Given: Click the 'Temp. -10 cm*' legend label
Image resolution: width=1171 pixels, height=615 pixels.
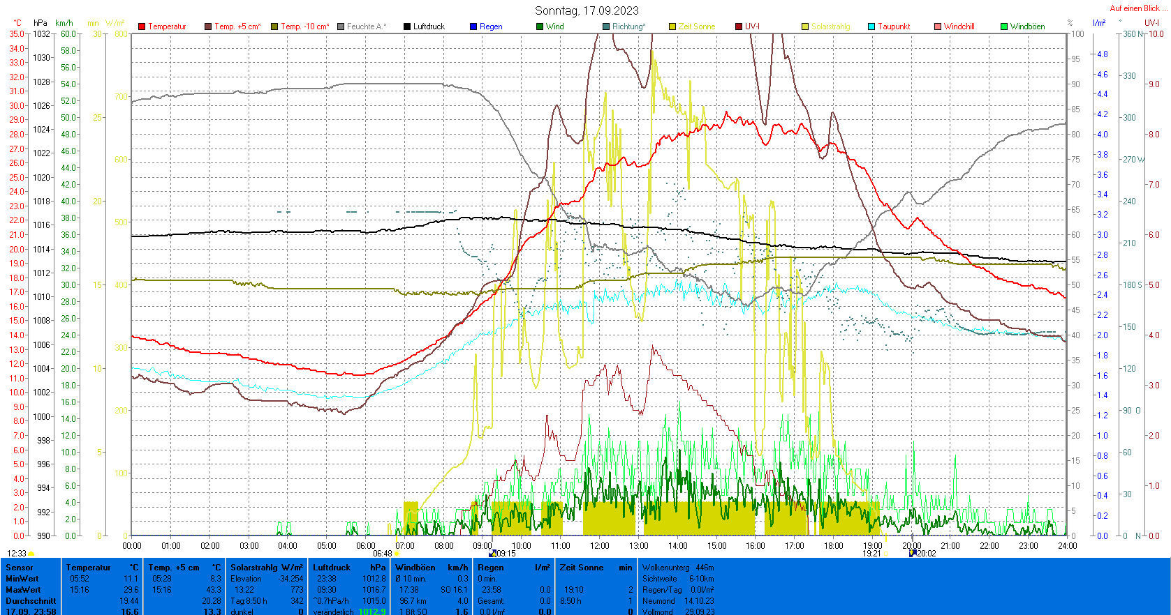Looking at the screenshot, I should click(305, 26).
